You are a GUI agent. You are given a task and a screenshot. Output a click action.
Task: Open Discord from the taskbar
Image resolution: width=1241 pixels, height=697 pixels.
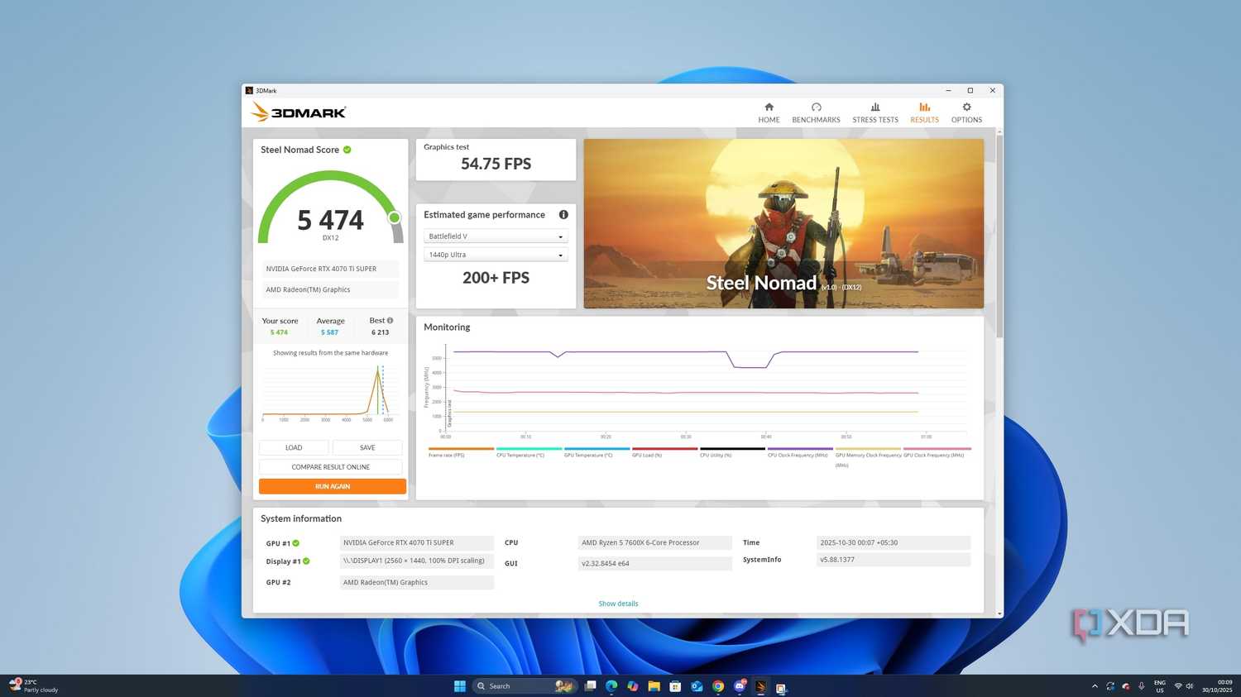point(740,686)
